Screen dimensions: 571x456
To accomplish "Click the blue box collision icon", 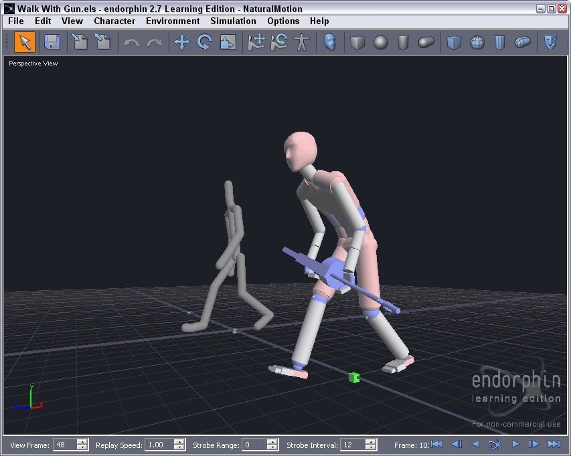I will point(454,42).
